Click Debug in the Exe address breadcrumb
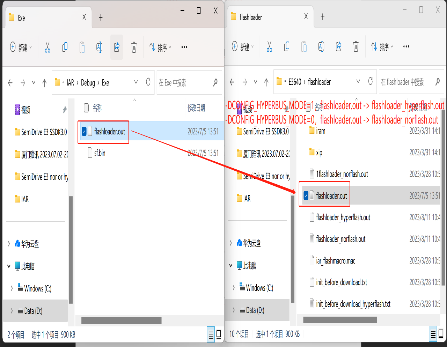This screenshot has height=347, width=447. tap(88, 83)
